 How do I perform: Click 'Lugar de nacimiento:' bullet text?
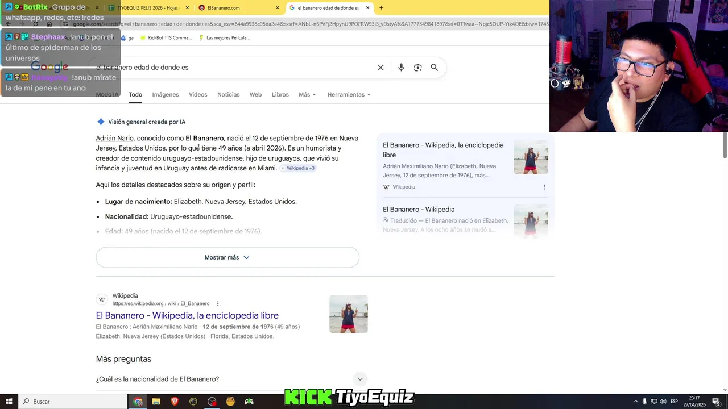pos(138,202)
